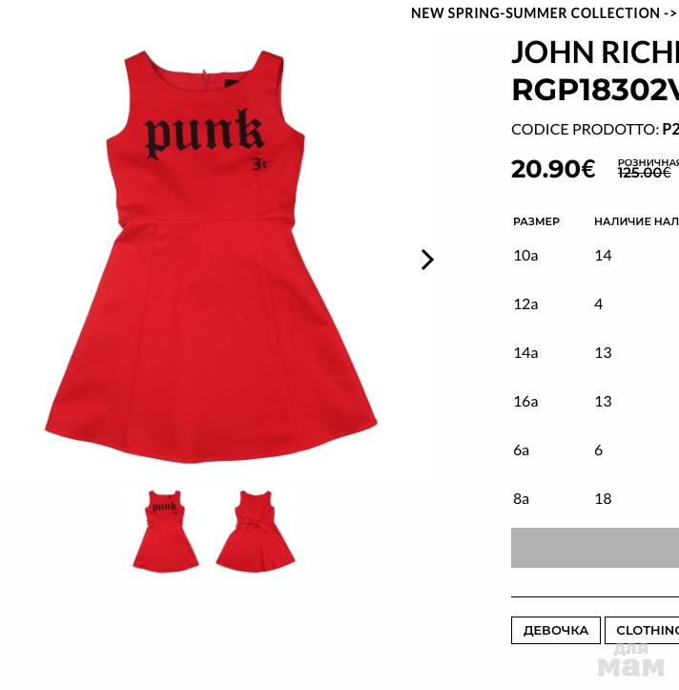Click the ДЕВОЧКА category tag
The width and height of the screenshot is (679, 690).
[555, 630]
